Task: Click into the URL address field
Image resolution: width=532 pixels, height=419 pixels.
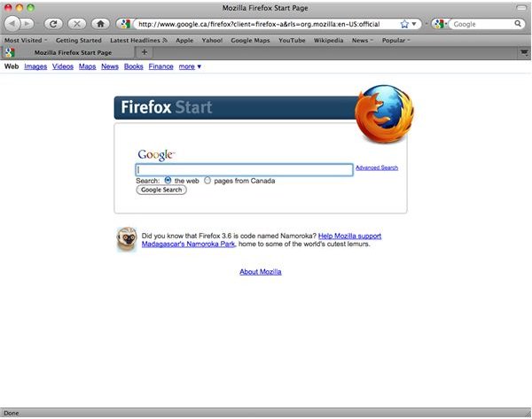Action: point(267,24)
